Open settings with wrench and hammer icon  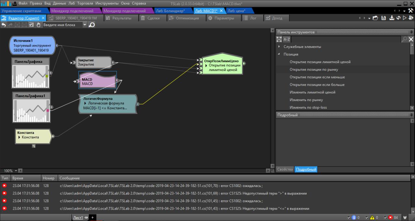(410, 11)
